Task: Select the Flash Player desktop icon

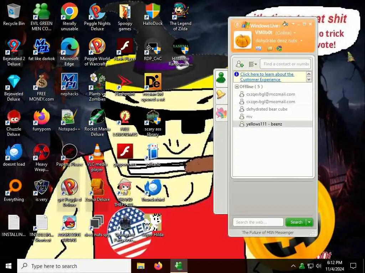Action: 125,50
